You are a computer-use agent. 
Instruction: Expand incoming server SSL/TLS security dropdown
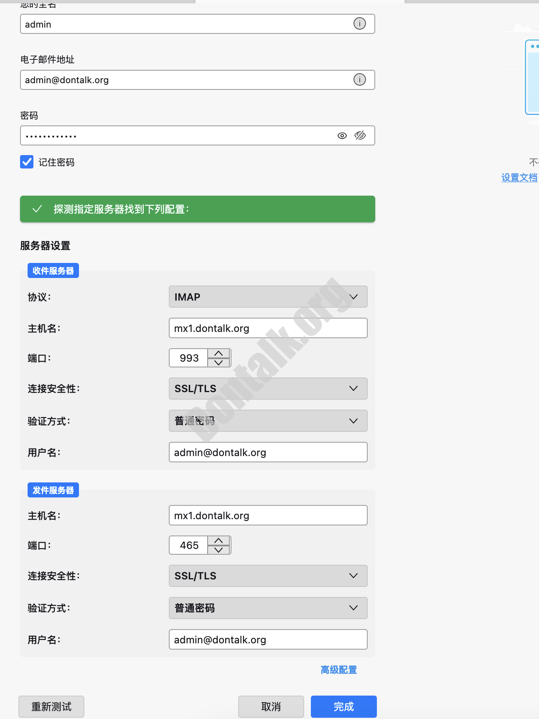268,389
